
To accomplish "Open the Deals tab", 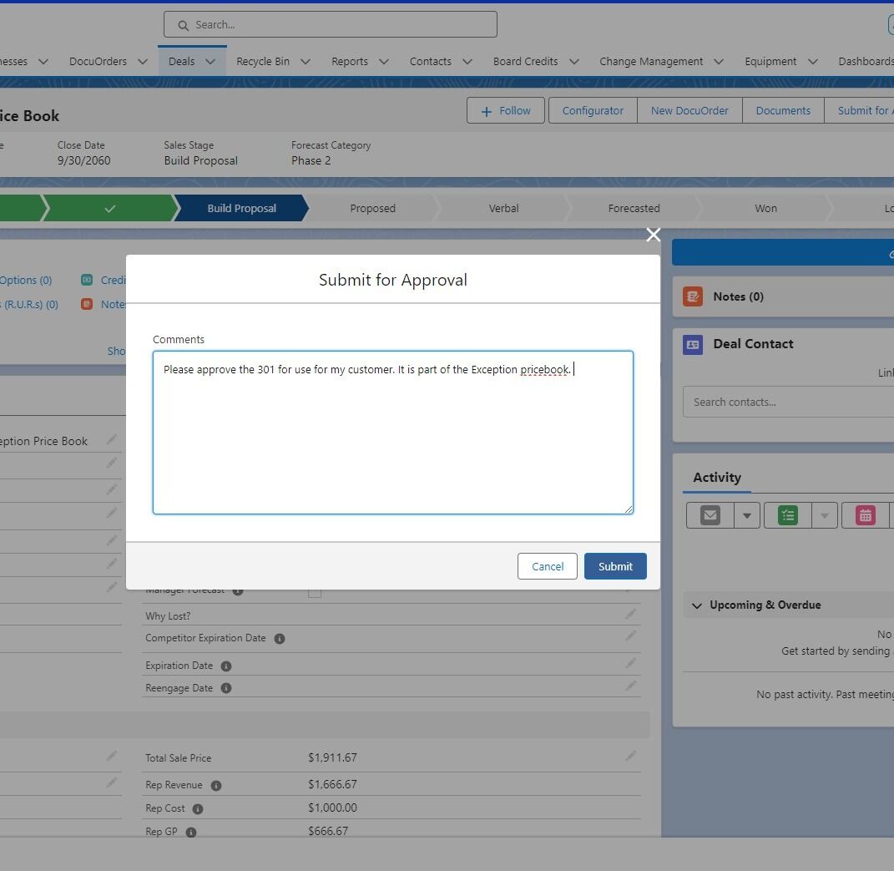I will click(182, 61).
